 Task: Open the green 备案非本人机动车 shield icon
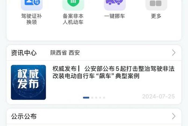pos(73,5)
